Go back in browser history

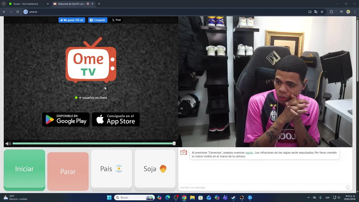4,12
